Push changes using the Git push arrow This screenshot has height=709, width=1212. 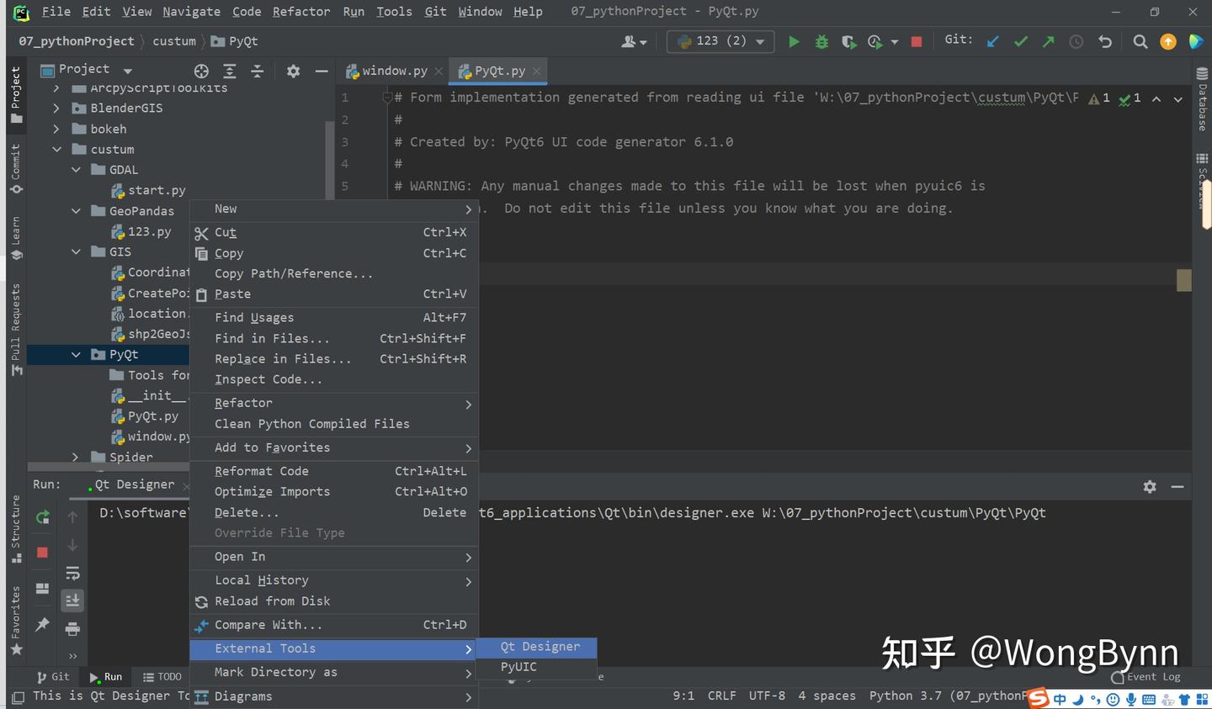coord(1048,40)
